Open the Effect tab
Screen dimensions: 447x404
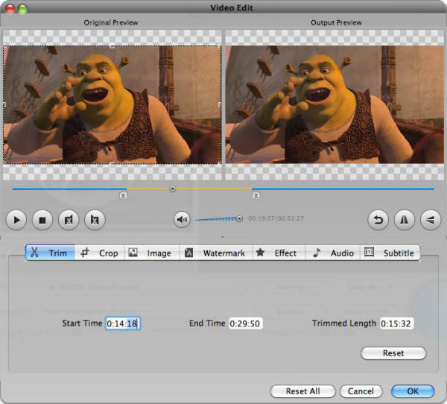point(279,253)
